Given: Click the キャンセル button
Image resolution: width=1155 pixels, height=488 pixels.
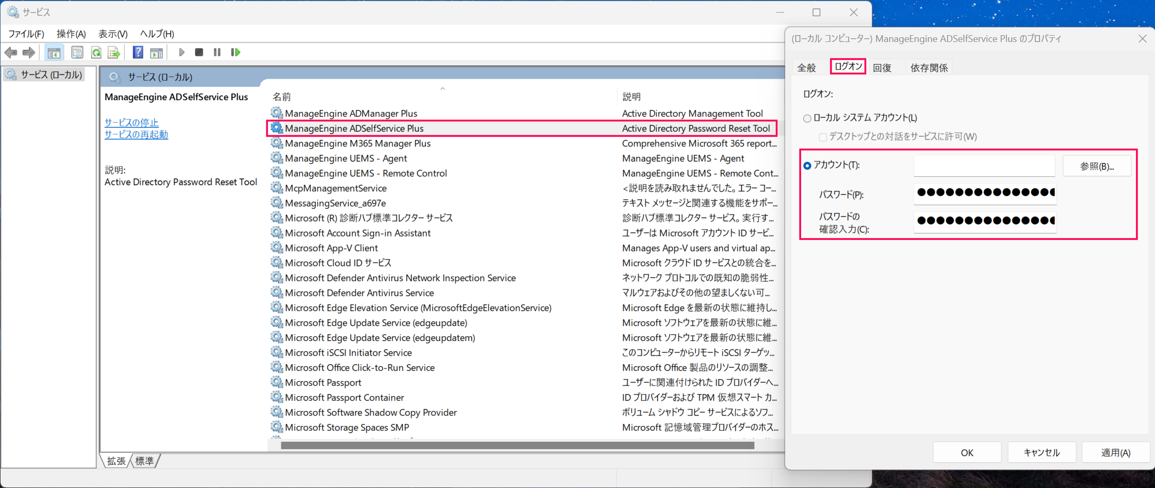Looking at the screenshot, I should (x=1042, y=452).
